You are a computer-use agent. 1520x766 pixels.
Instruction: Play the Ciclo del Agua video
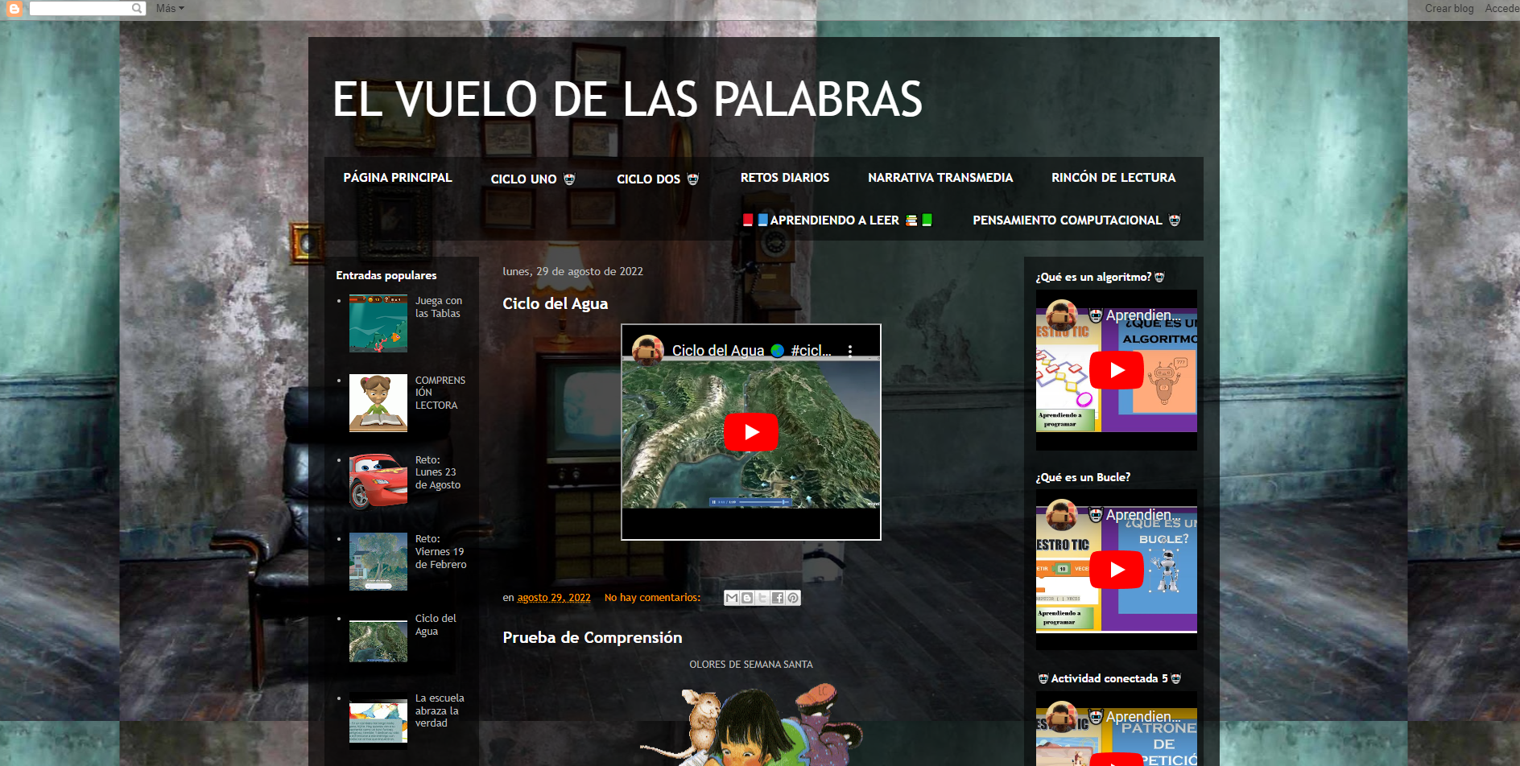750,432
